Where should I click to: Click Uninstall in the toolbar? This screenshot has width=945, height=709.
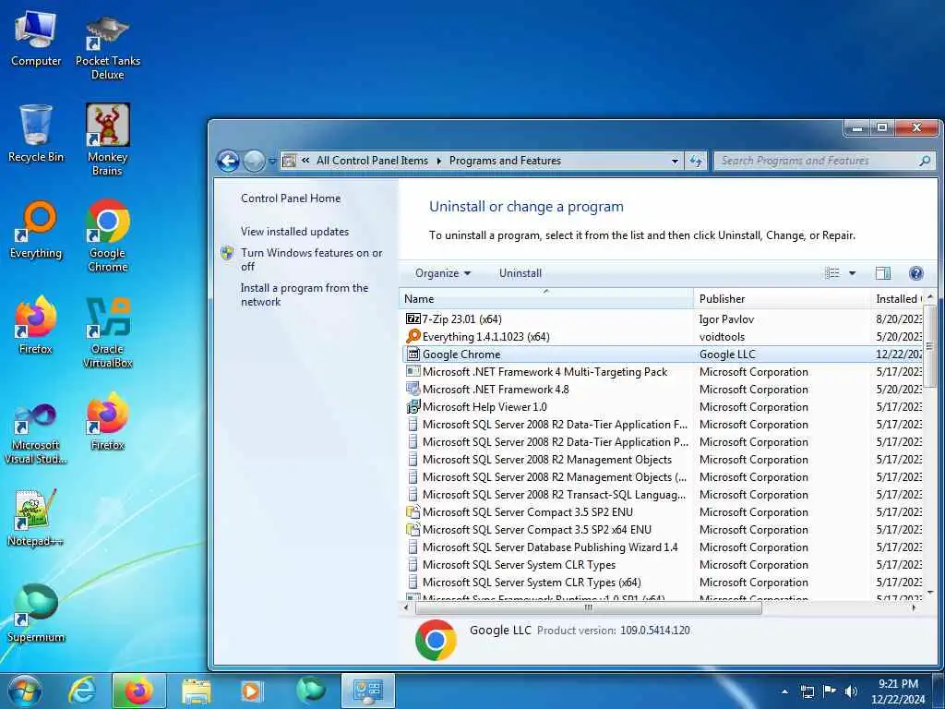coord(520,273)
